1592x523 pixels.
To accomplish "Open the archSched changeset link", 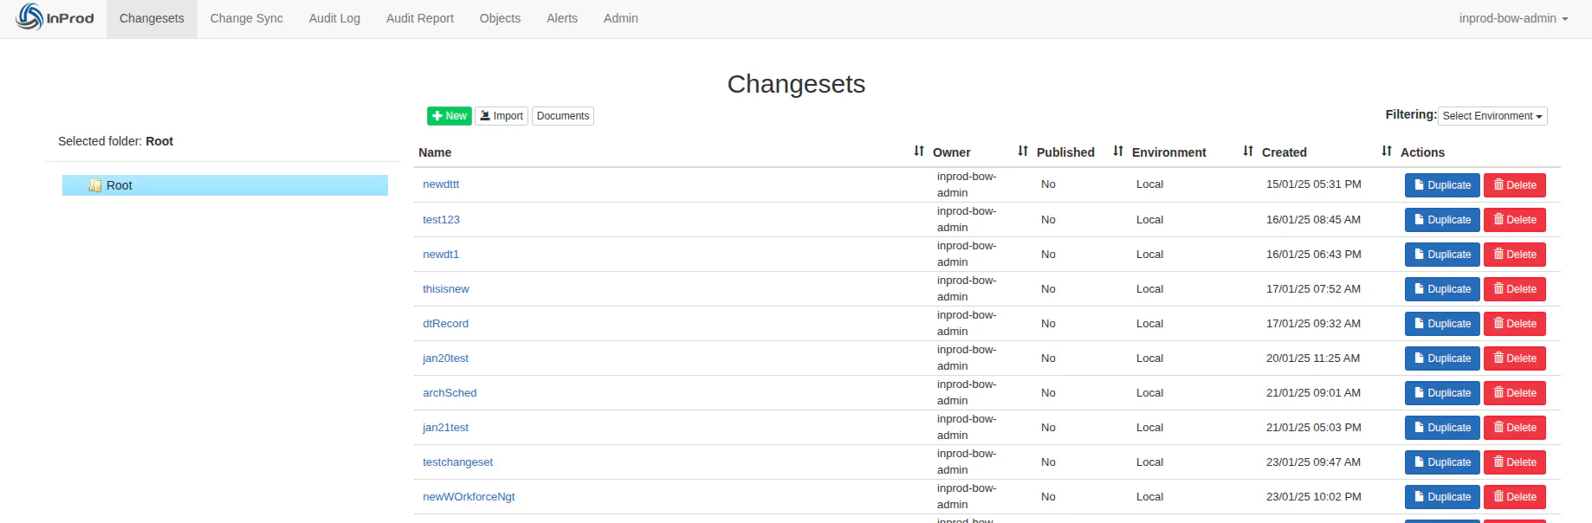I will pos(450,393).
